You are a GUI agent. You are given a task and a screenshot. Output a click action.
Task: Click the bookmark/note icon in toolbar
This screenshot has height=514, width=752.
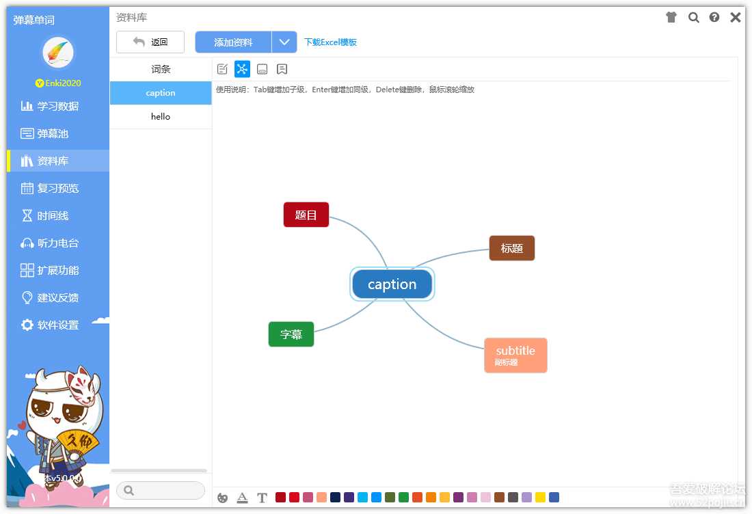[282, 68]
